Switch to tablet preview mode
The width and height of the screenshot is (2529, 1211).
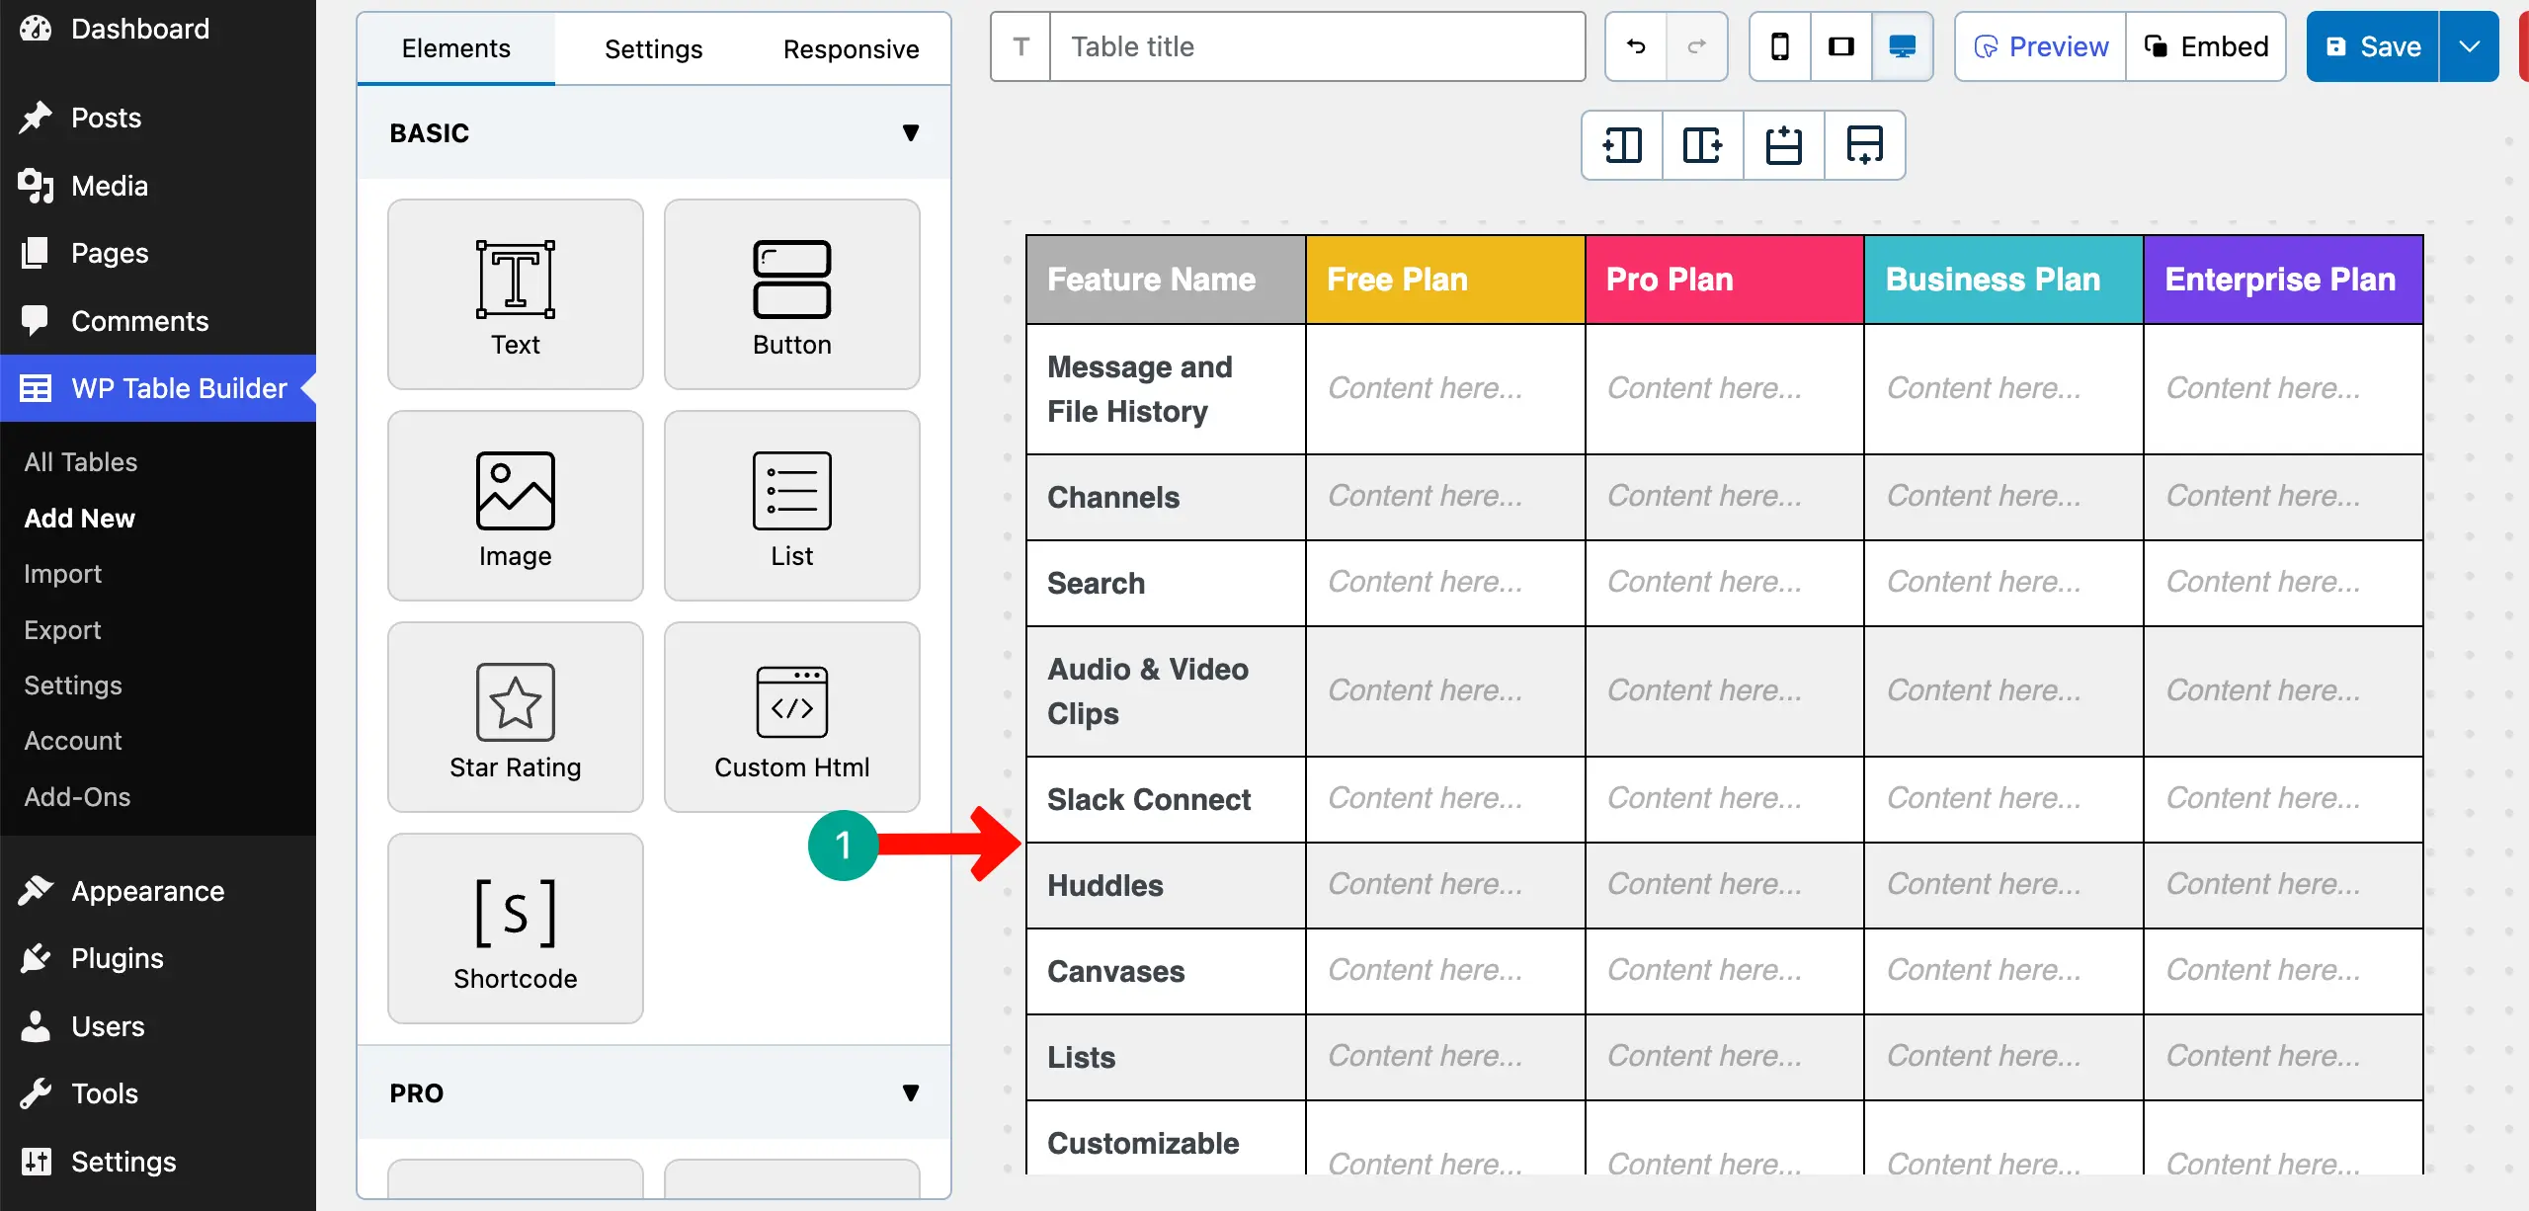pyautogui.click(x=1840, y=45)
